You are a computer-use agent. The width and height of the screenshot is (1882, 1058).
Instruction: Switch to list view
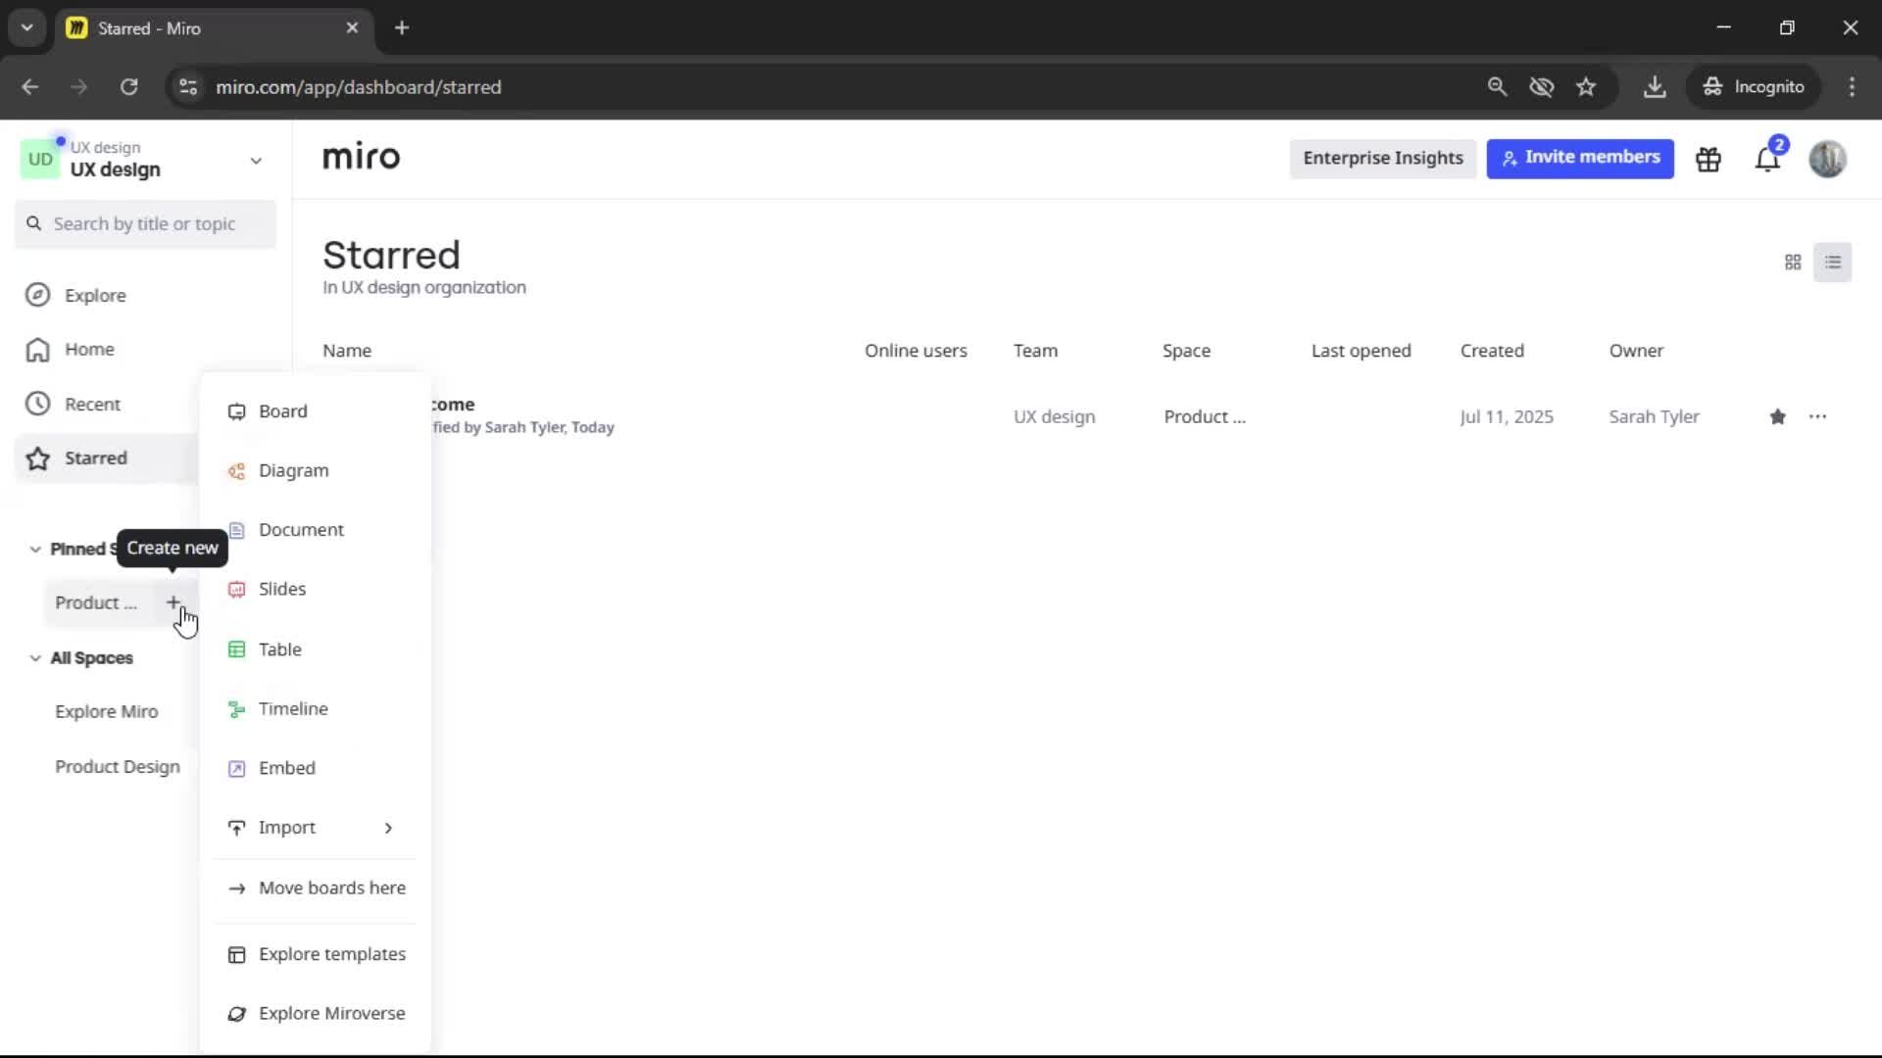click(x=1833, y=263)
